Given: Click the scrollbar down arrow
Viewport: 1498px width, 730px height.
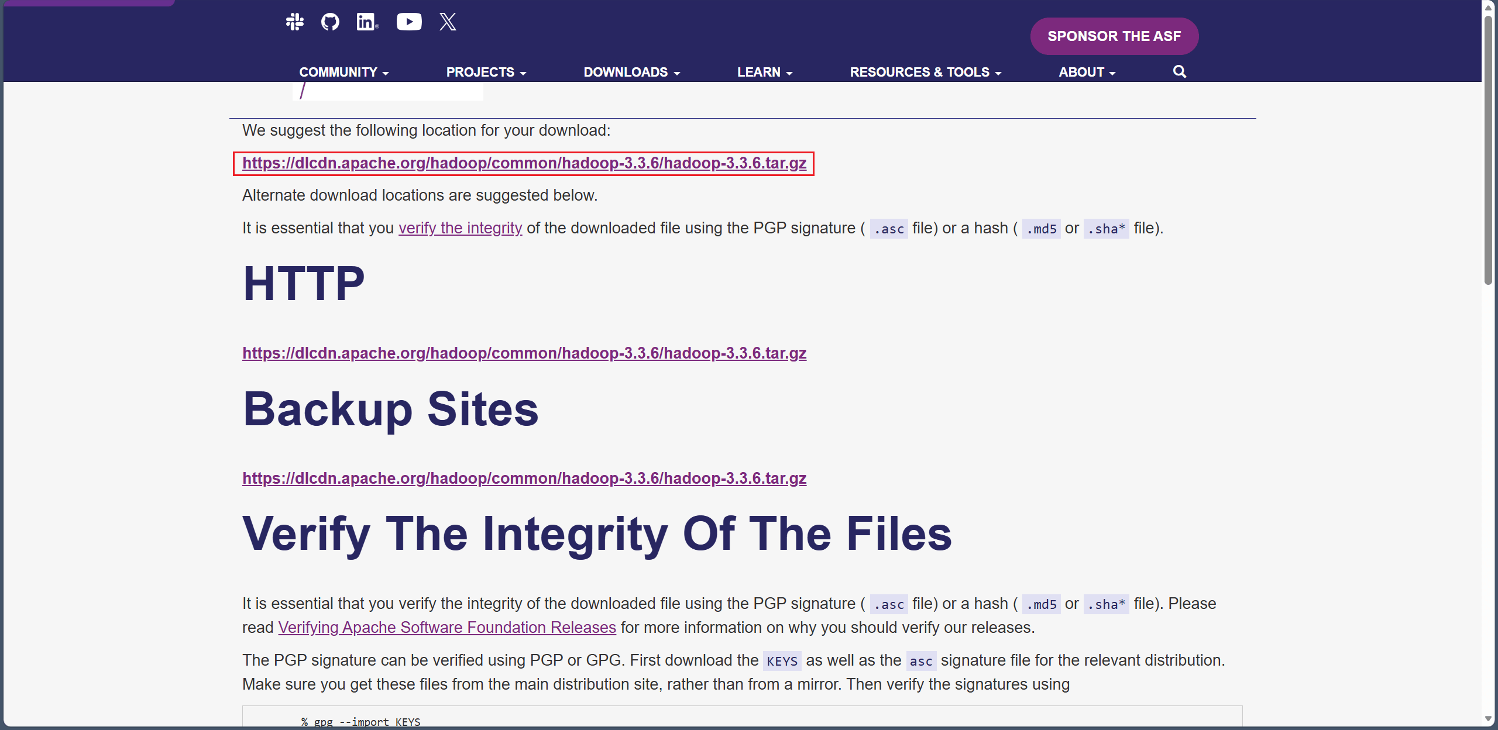Looking at the screenshot, I should coord(1489,719).
